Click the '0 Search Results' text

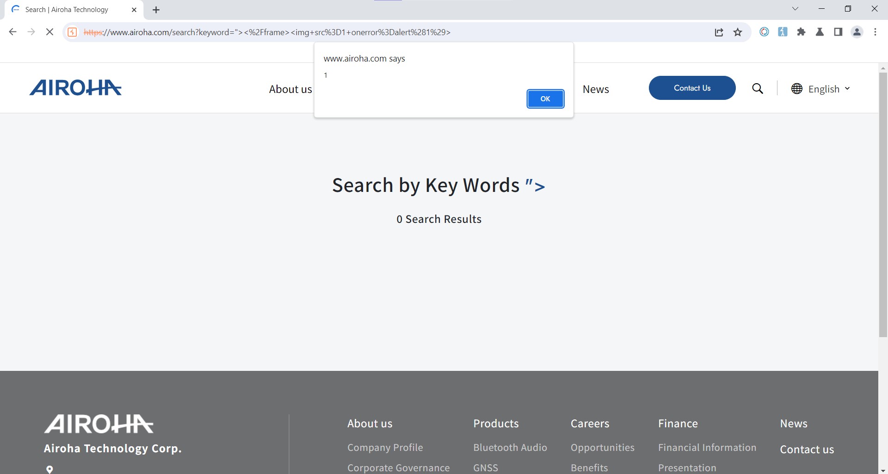point(439,219)
